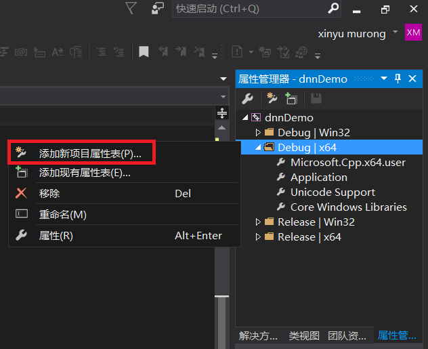The height and width of the screenshot is (349, 428).
Task: Switch to the 解决方... tab
Action: (x=258, y=335)
